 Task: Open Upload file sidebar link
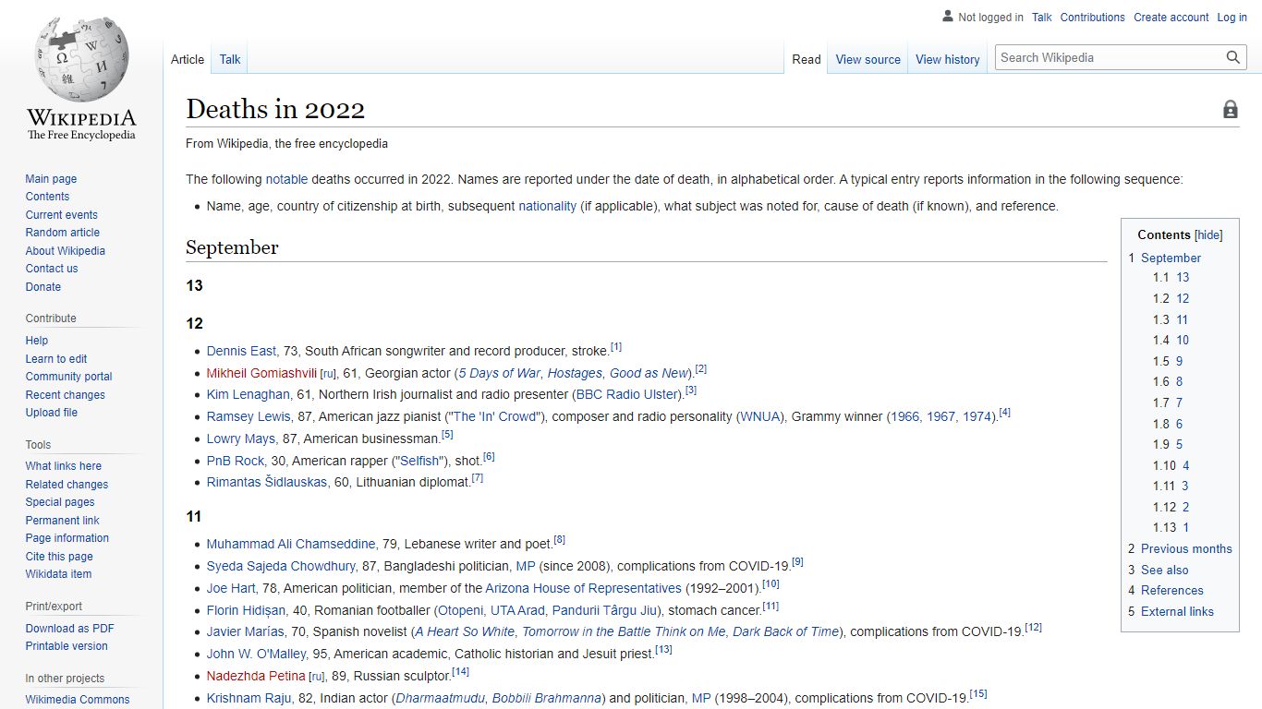[51, 413]
